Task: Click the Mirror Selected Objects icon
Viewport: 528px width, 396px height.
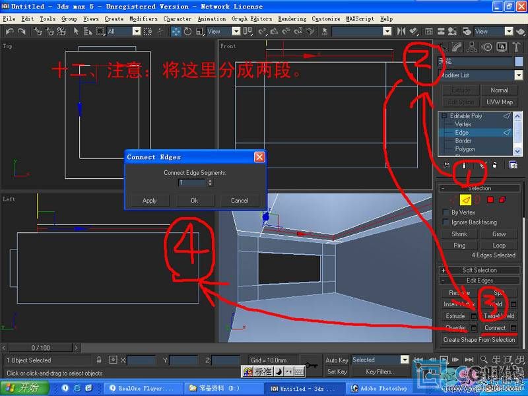Action: coord(401,31)
